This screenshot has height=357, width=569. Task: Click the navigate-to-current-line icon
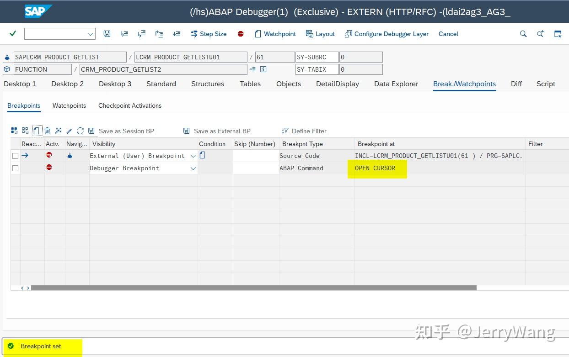[252, 69]
